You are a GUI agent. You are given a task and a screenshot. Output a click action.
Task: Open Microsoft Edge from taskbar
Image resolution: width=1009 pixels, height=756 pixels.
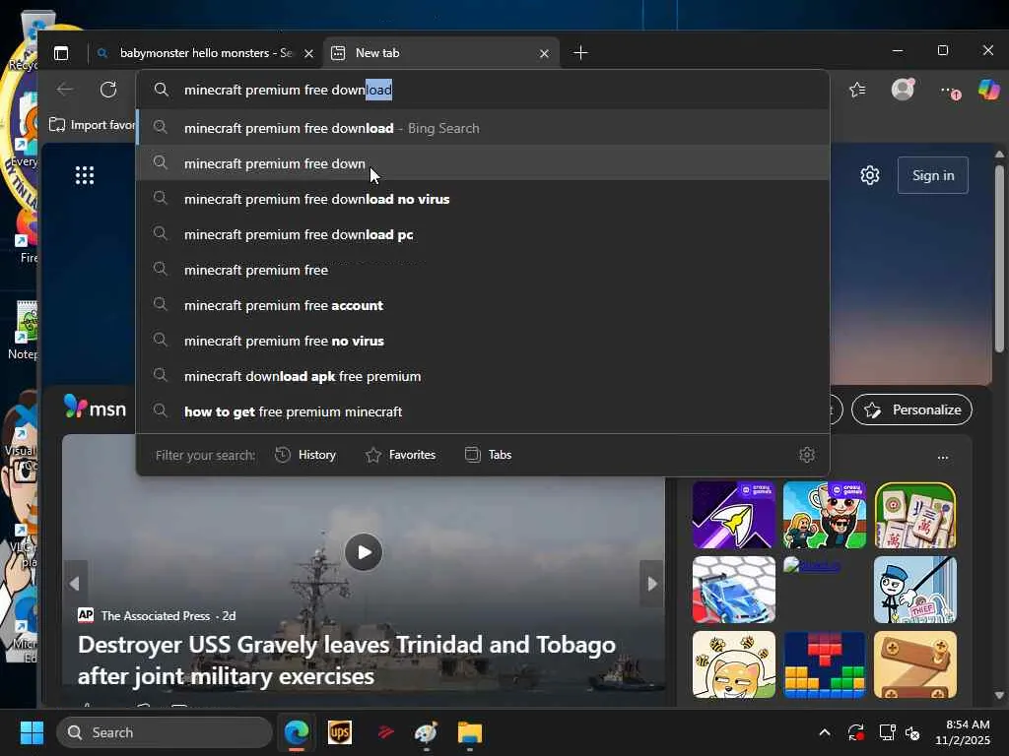(296, 732)
